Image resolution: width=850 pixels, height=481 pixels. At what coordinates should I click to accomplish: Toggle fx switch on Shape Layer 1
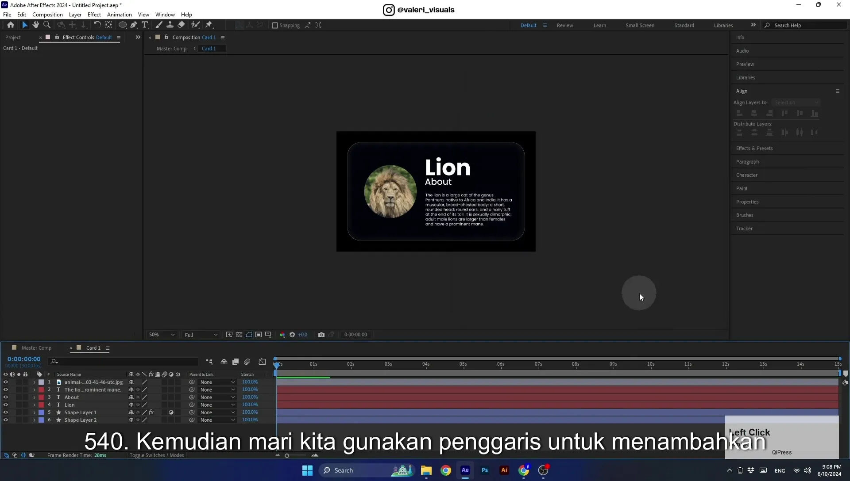(x=151, y=412)
